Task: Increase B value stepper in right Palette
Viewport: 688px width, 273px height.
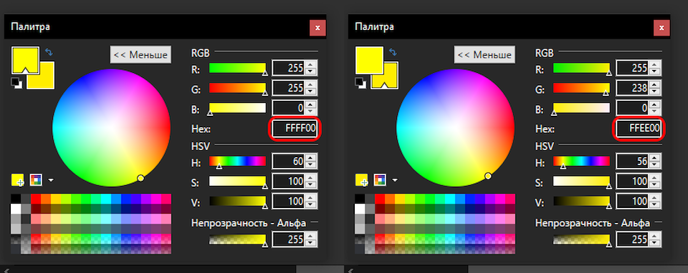Action: [x=654, y=104]
